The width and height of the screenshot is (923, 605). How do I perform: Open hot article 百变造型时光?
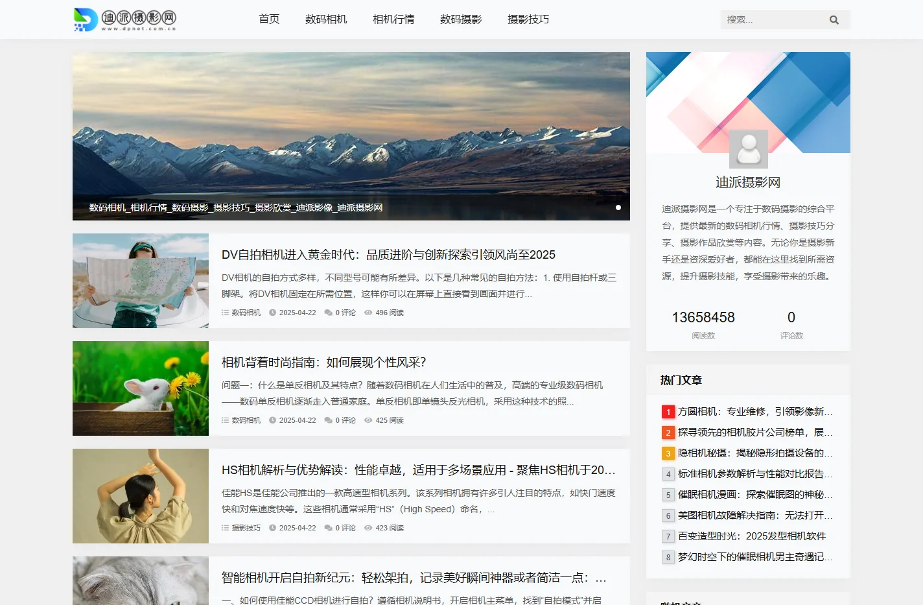pyautogui.click(x=752, y=536)
